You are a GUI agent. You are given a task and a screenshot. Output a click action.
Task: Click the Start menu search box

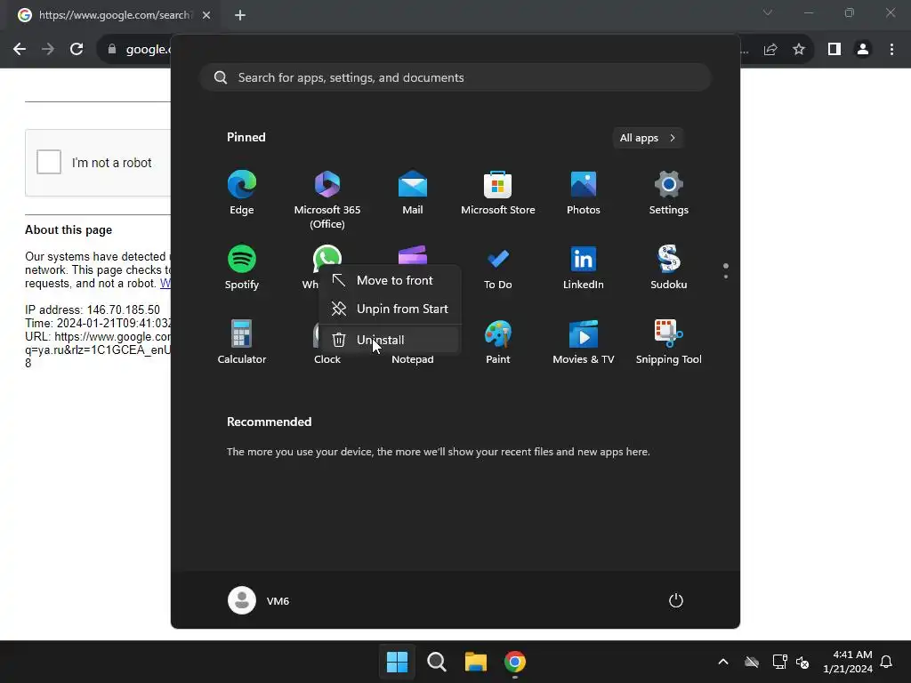[455, 78]
